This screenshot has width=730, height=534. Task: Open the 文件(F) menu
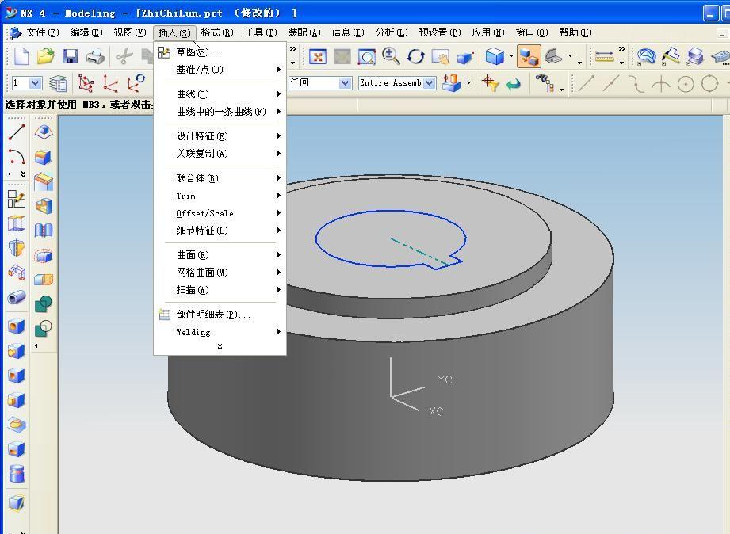pos(42,32)
